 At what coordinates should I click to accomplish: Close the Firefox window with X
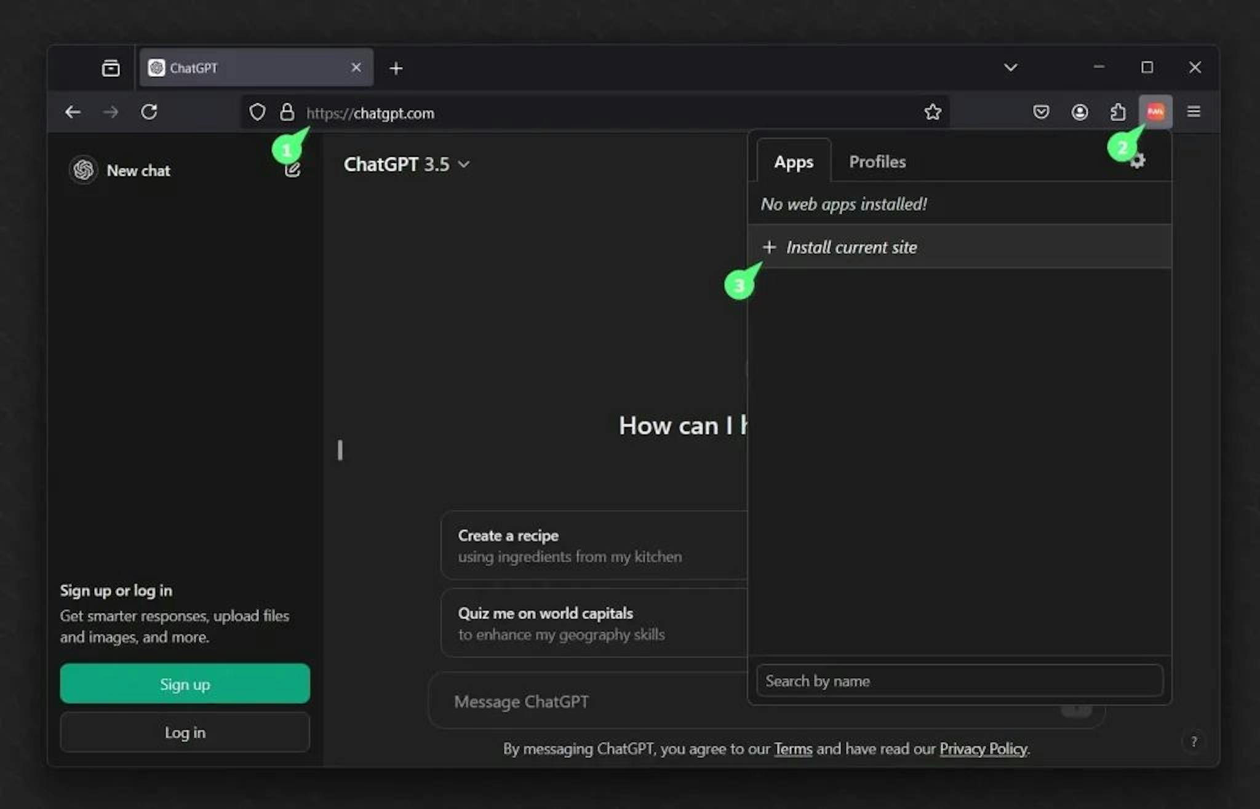tap(1195, 67)
